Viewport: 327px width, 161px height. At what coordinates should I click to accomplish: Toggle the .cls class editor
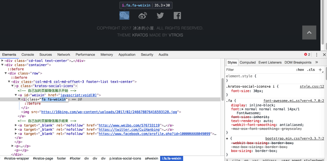tap(311, 70)
